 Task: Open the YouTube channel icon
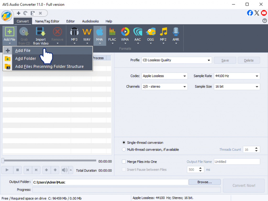click(x=264, y=13)
